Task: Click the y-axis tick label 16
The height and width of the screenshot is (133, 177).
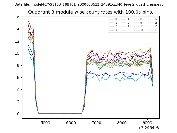Action: (x=17, y=17)
